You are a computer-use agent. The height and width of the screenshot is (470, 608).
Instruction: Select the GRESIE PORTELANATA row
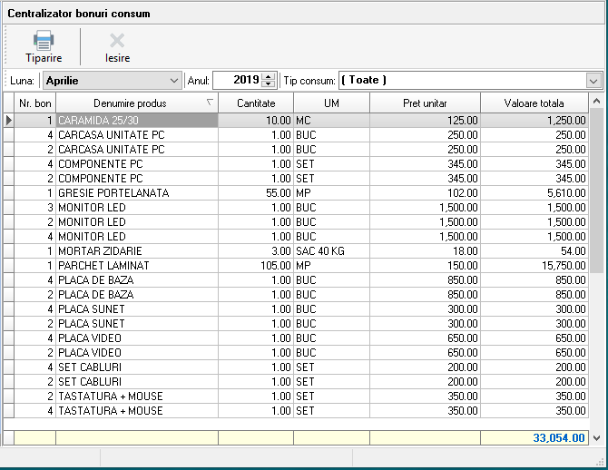pos(136,193)
